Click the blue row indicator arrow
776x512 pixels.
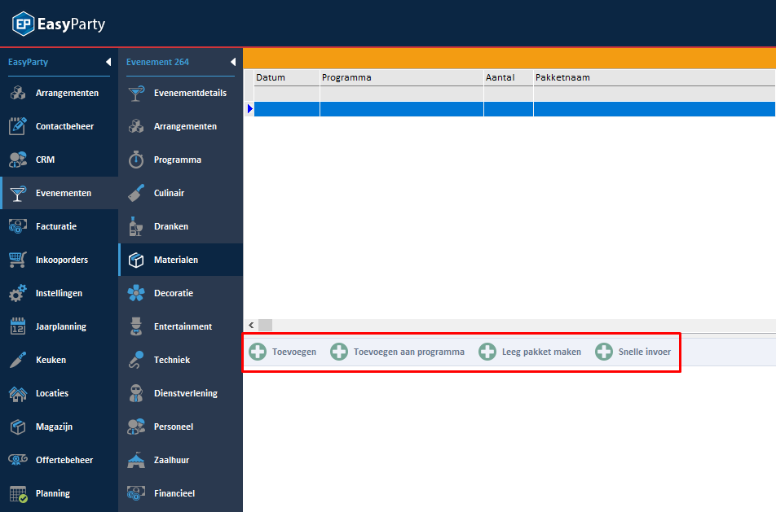[249, 109]
